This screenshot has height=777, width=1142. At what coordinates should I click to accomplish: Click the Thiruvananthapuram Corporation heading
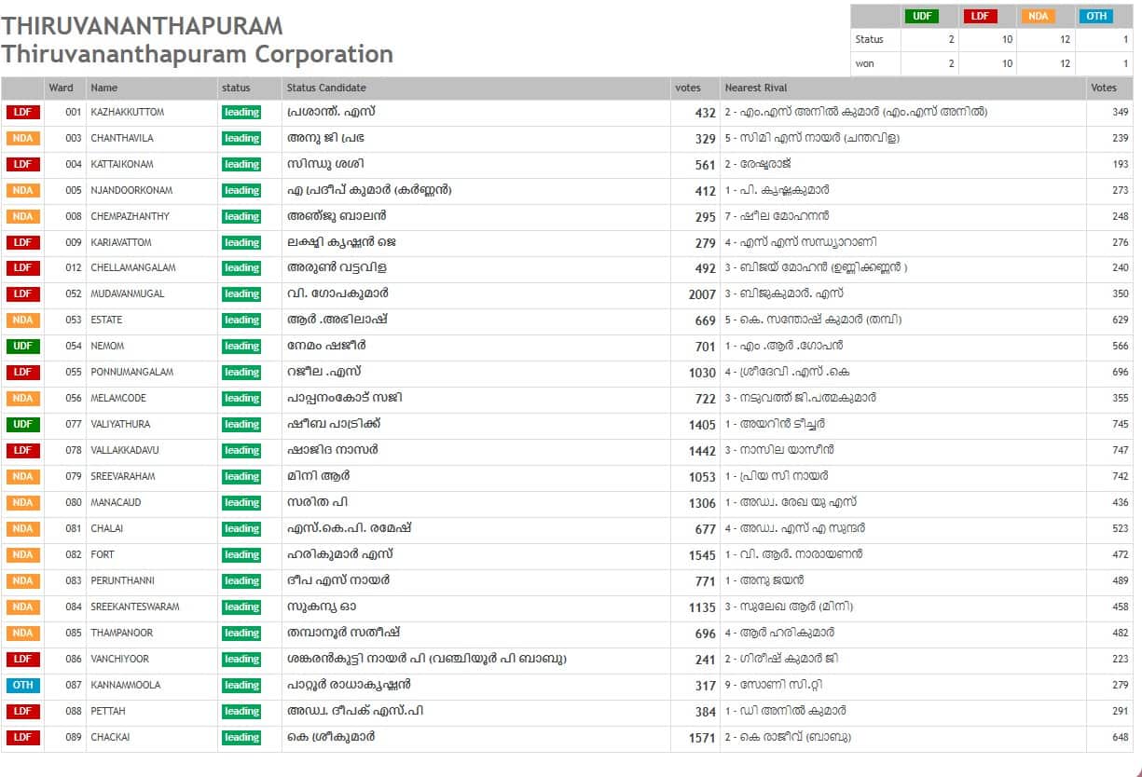click(197, 54)
